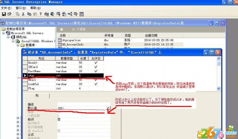The width and height of the screenshot is (238, 139).
Task: Click the 控制台根目录 folder icon in tree
Action: click(x=3, y=29)
